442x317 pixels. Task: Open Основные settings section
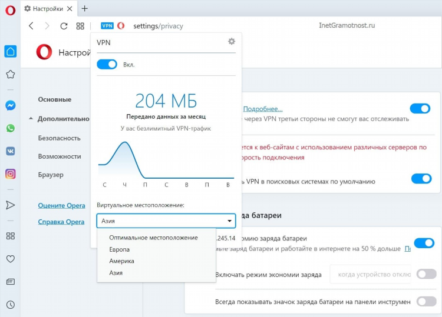(55, 99)
